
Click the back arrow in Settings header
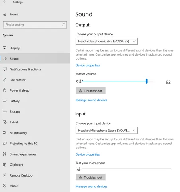pyautogui.click(x=5, y=2)
